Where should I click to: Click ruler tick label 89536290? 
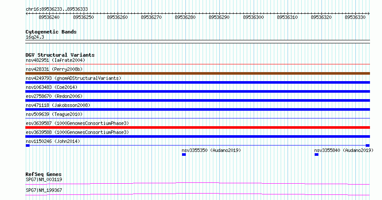[219, 17]
